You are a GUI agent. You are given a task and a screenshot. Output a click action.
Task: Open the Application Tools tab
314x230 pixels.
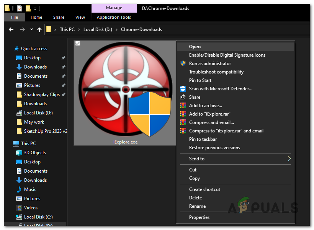[114, 17]
